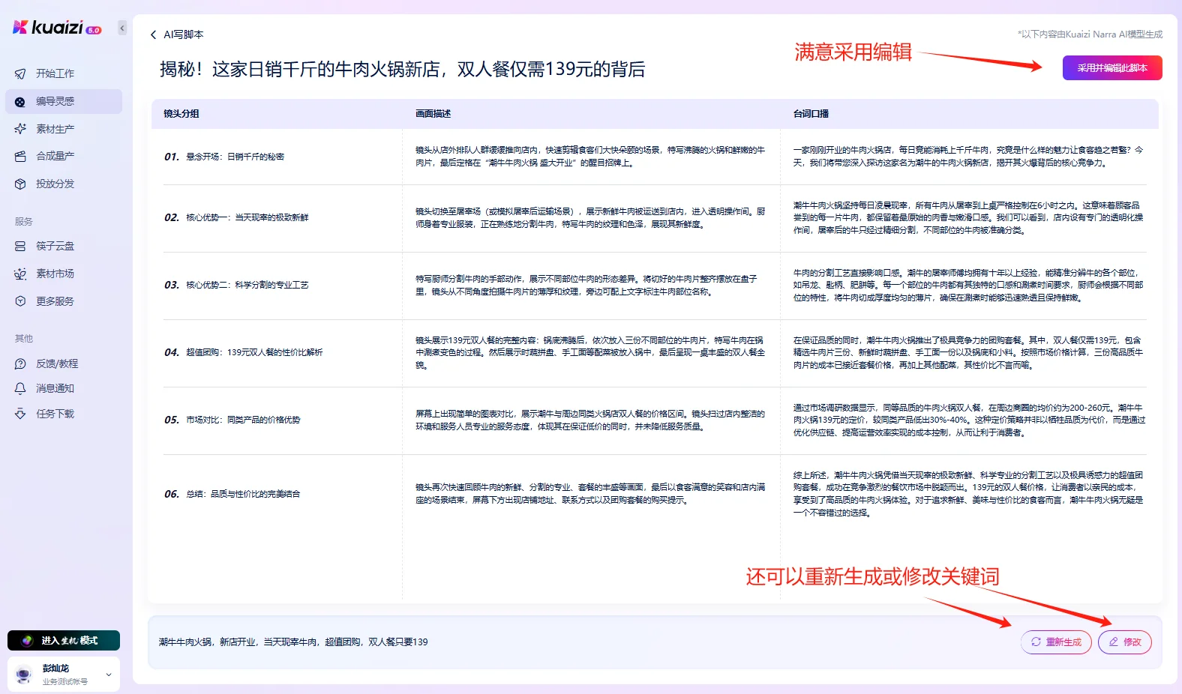
Task: Click the 修改 button
Action: pos(1125,642)
